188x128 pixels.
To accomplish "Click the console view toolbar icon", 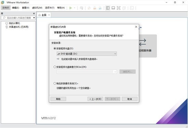I will [x=132, y=8].
